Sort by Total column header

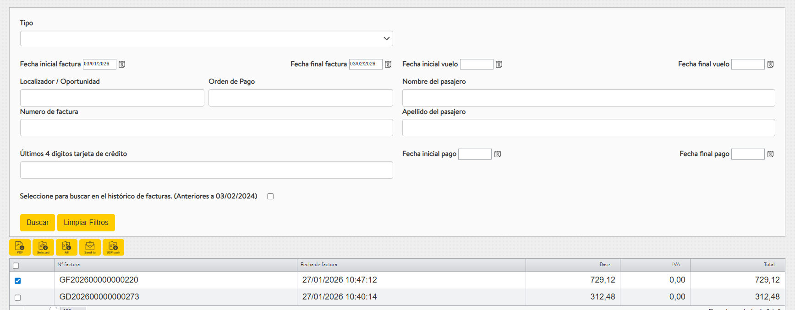[769, 265]
